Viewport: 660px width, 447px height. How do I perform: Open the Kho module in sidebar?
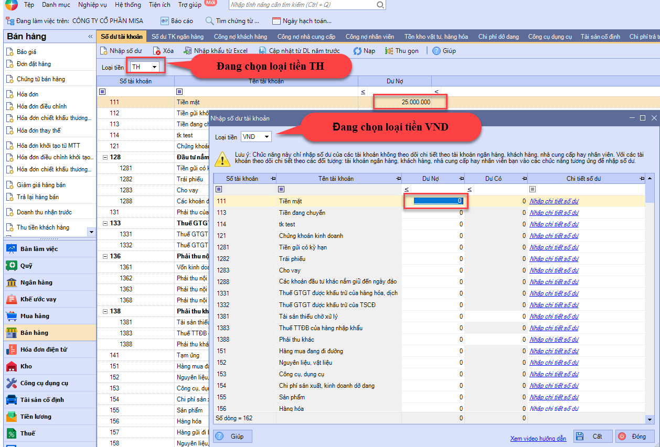pos(26,366)
